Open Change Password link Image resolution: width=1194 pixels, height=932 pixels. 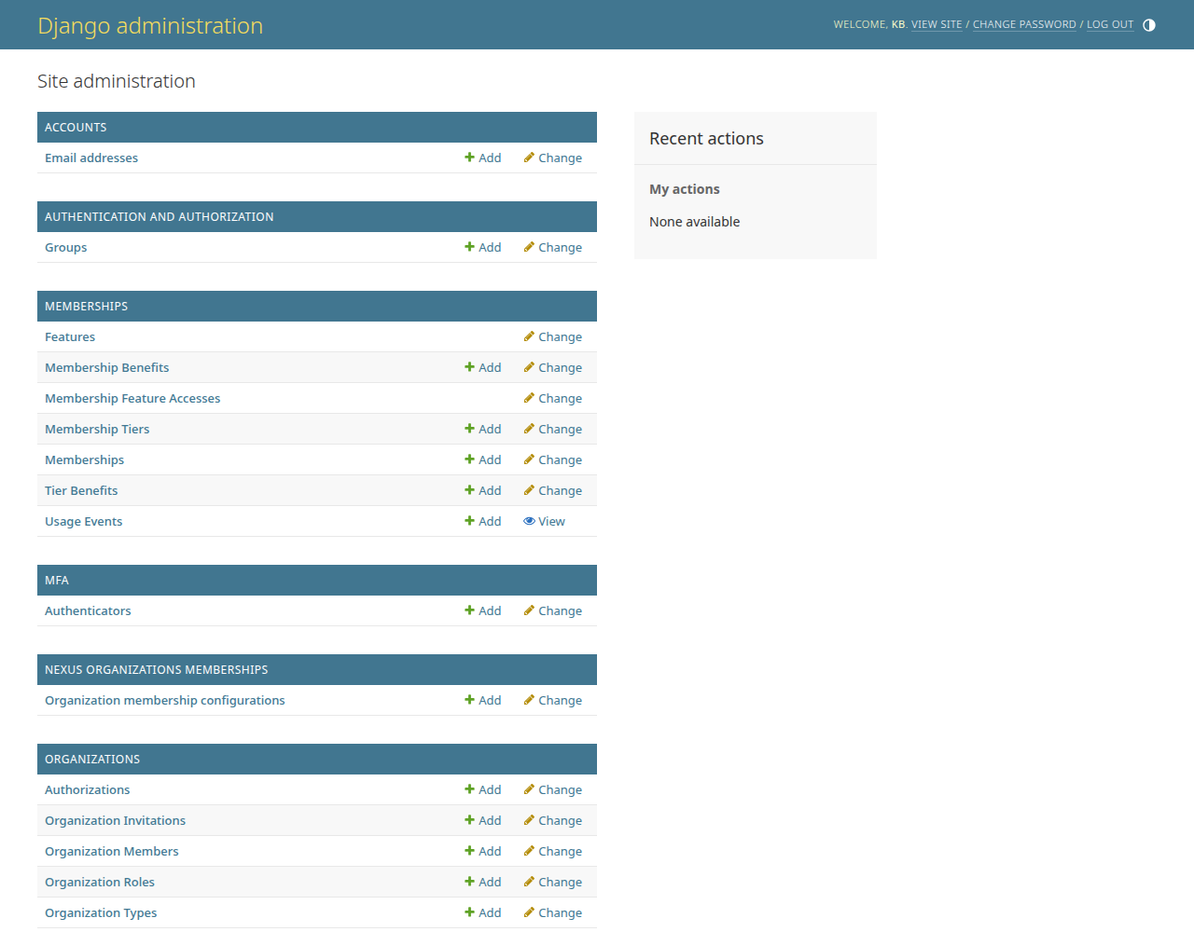(x=1024, y=25)
